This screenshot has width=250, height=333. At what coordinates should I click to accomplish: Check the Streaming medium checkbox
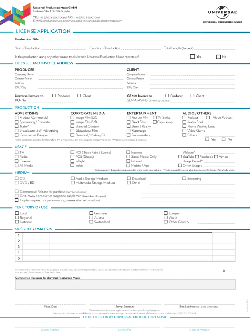(x=184, y=179)
